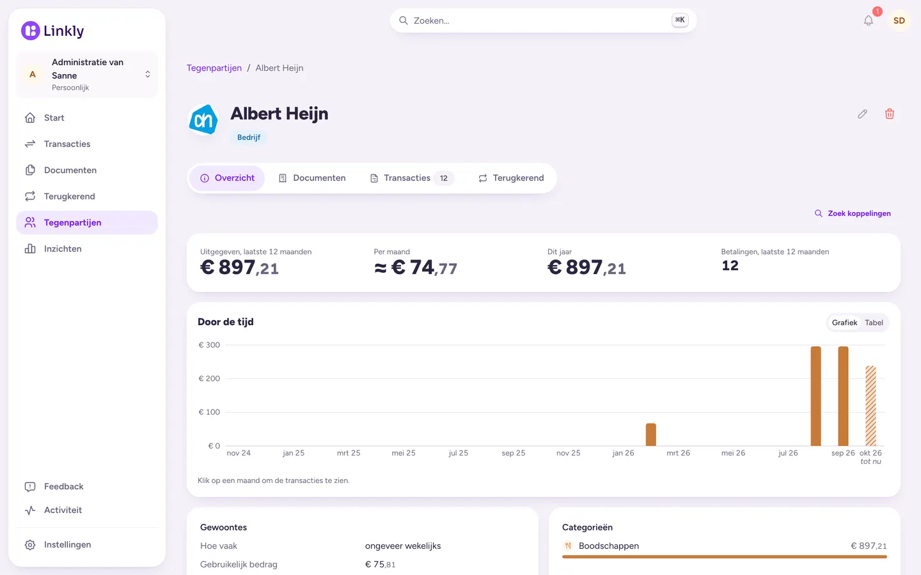Viewport: 921px width, 575px height.
Task: Focus the Zoeken search field
Action: (x=543, y=20)
